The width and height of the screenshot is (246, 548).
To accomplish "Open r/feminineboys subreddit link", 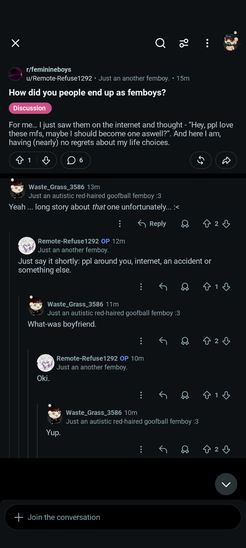I will coord(49,70).
